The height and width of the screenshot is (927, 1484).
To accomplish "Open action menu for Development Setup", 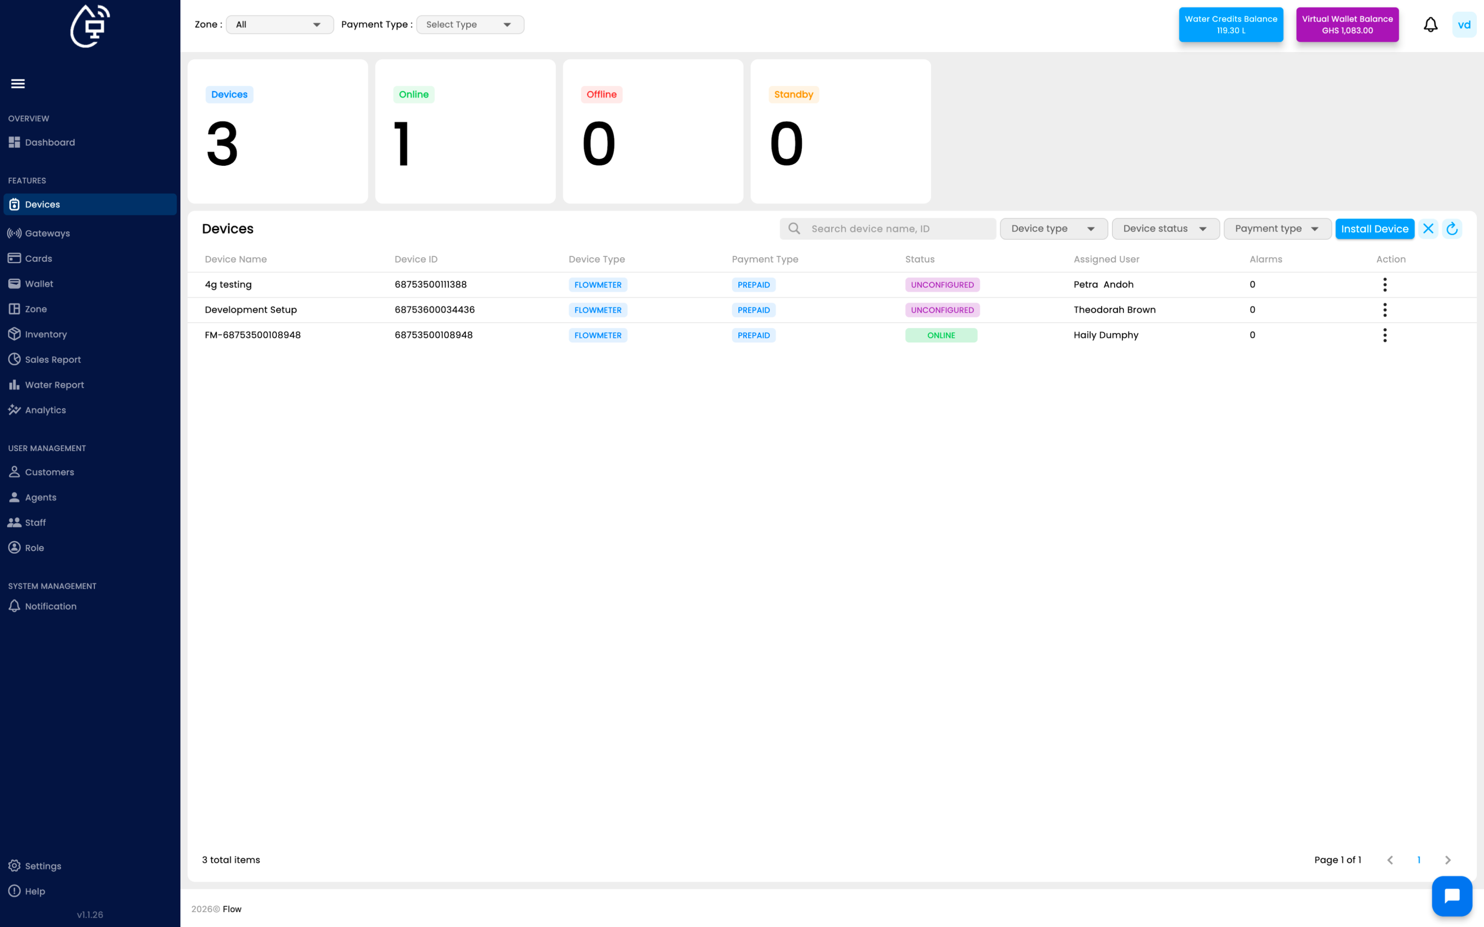I will (x=1385, y=310).
